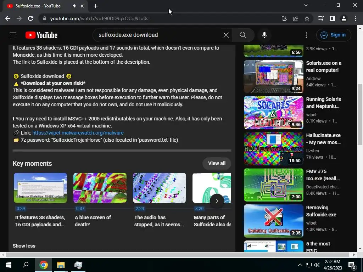This screenshot has width=363, height=272.
Task: Open FMV #75 Ico.exe 7:00 thumbnail
Action: click(x=274, y=185)
